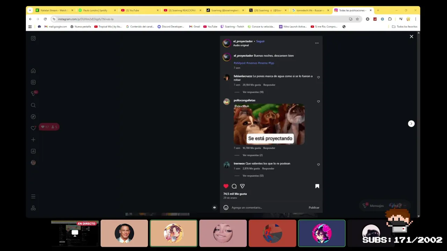Open pollocongalletas profile avatar
447x251 pixels.
click(227, 101)
